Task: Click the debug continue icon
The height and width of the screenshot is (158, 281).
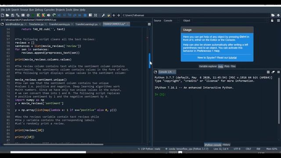Action: (80, 15)
